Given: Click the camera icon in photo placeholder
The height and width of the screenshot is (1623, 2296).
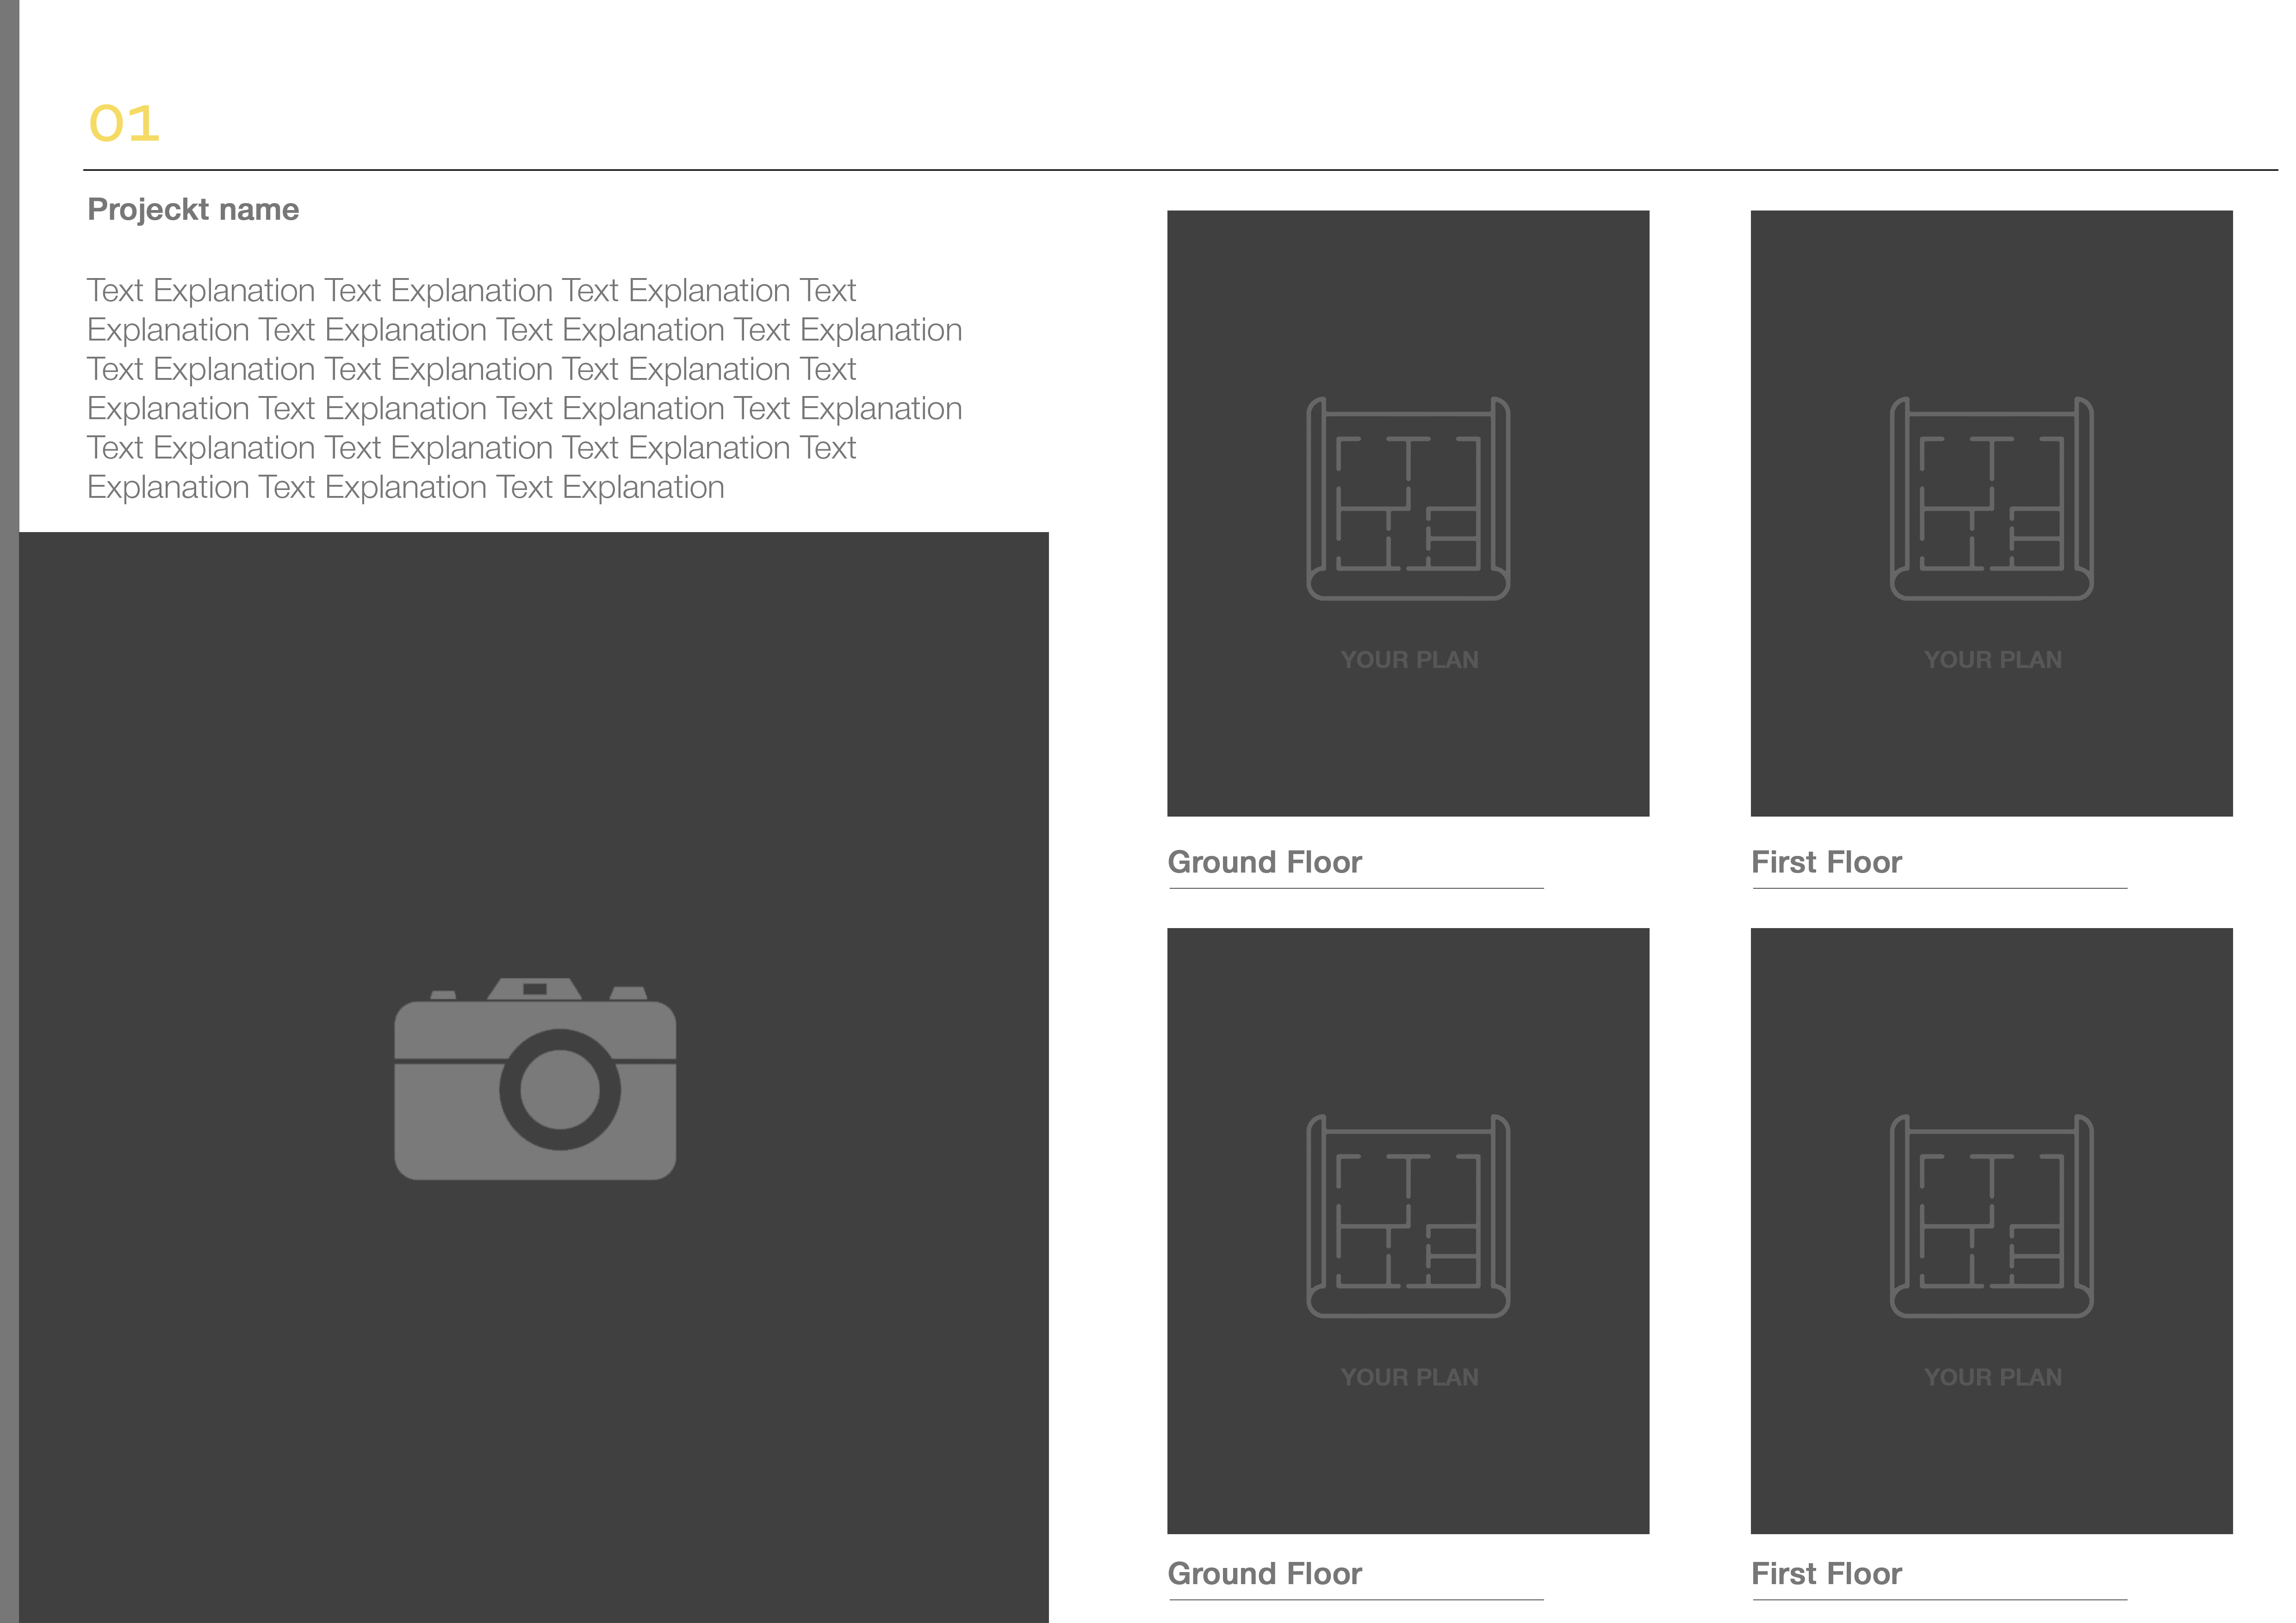Looking at the screenshot, I should point(535,1079).
